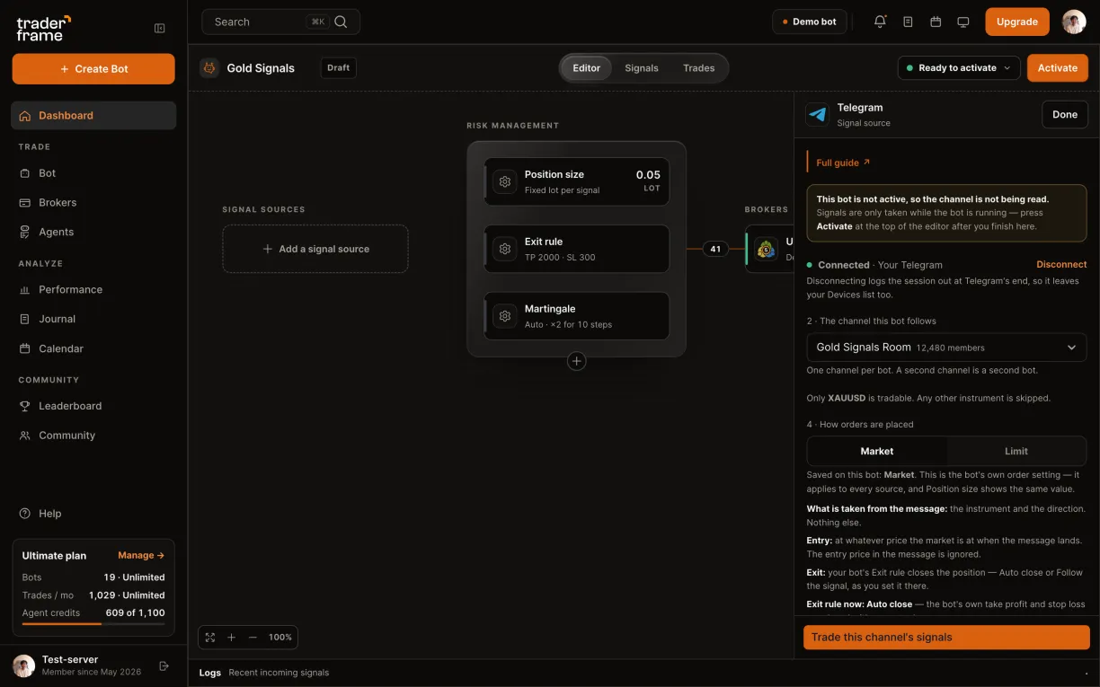Click the Search input field
Image resolution: width=1100 pixels, height=687 pixels.
(280, 22)
